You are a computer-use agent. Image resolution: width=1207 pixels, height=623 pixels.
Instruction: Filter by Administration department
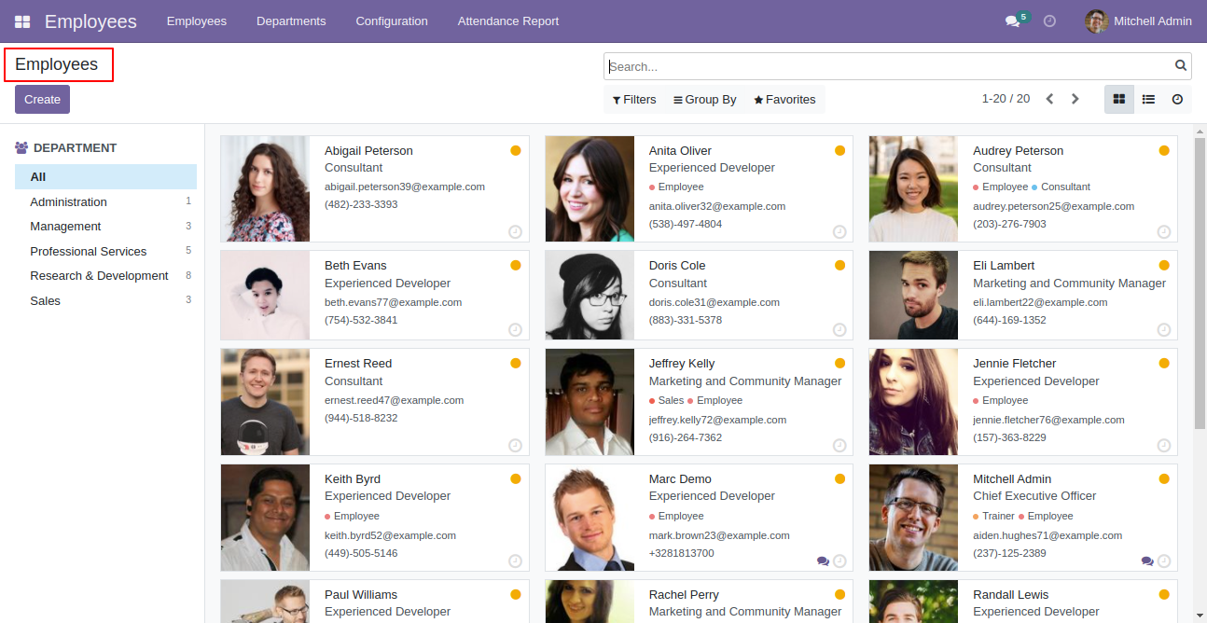click(105, 201)
